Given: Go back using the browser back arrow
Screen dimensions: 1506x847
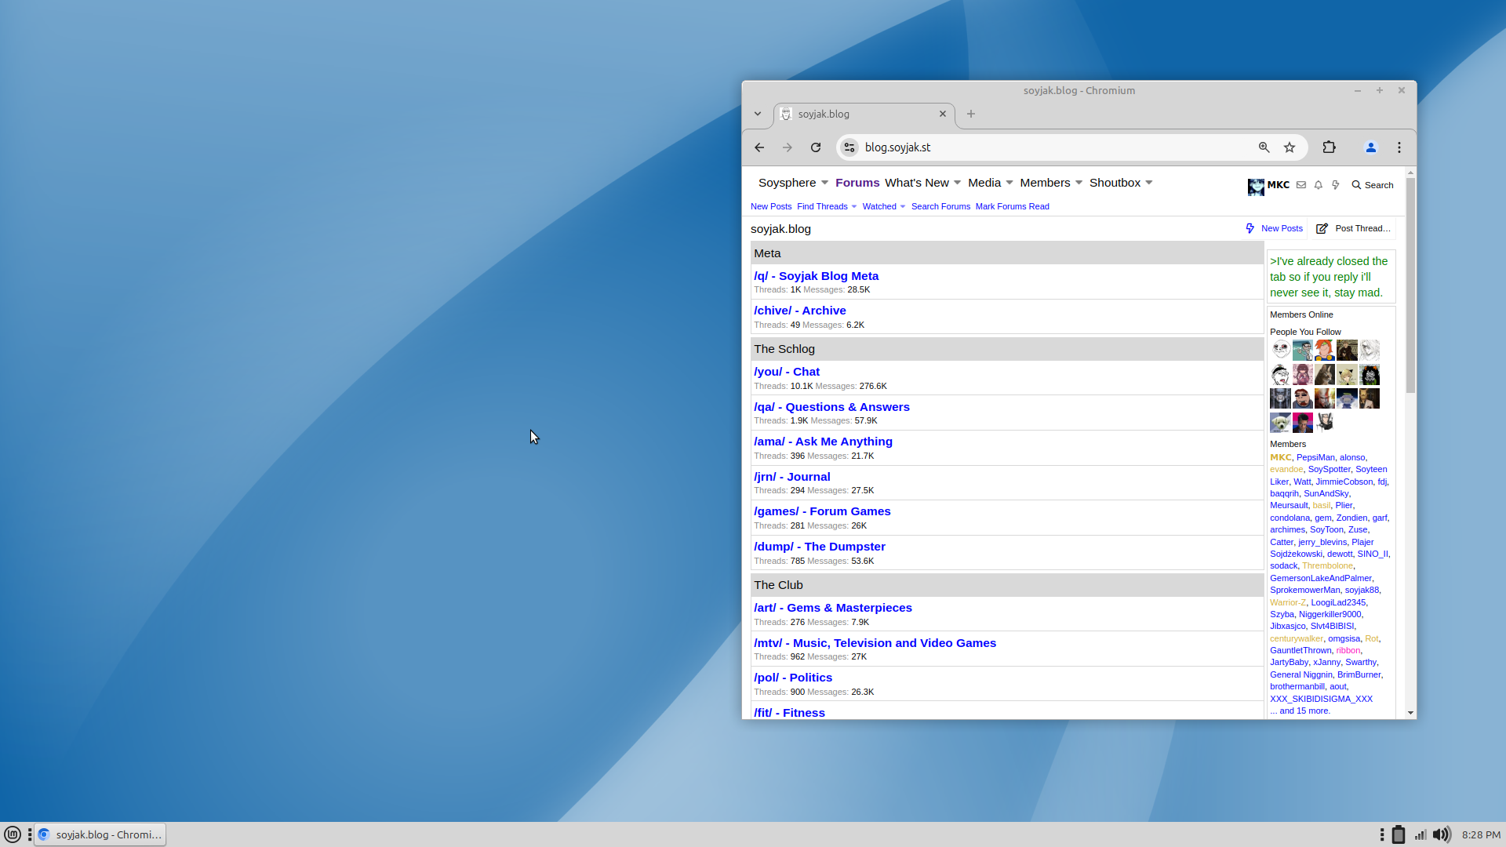Looking at the screenshot, I should click(x=759, y=147).
